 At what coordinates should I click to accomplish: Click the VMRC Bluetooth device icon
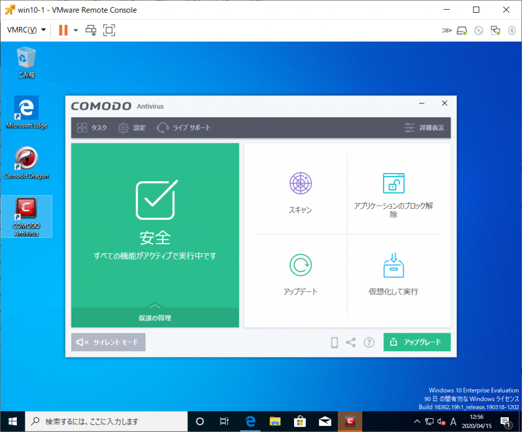512,31
